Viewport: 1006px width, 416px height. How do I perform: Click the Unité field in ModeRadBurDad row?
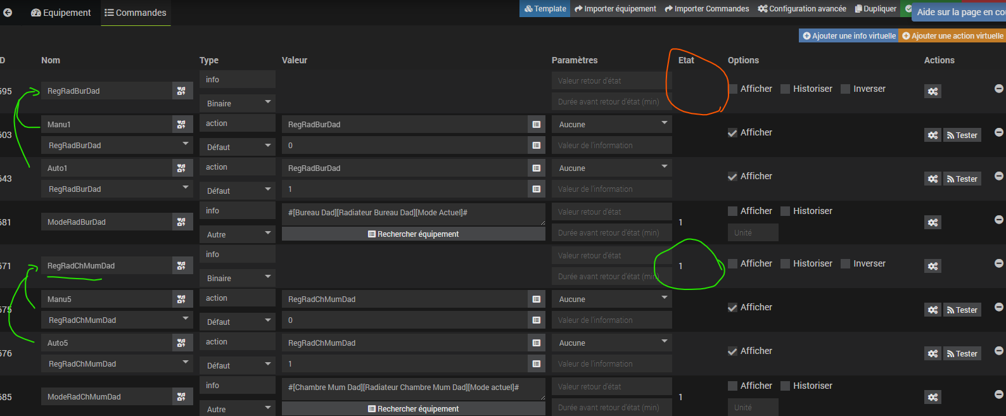pyautogui.click(x=753, y=233)
